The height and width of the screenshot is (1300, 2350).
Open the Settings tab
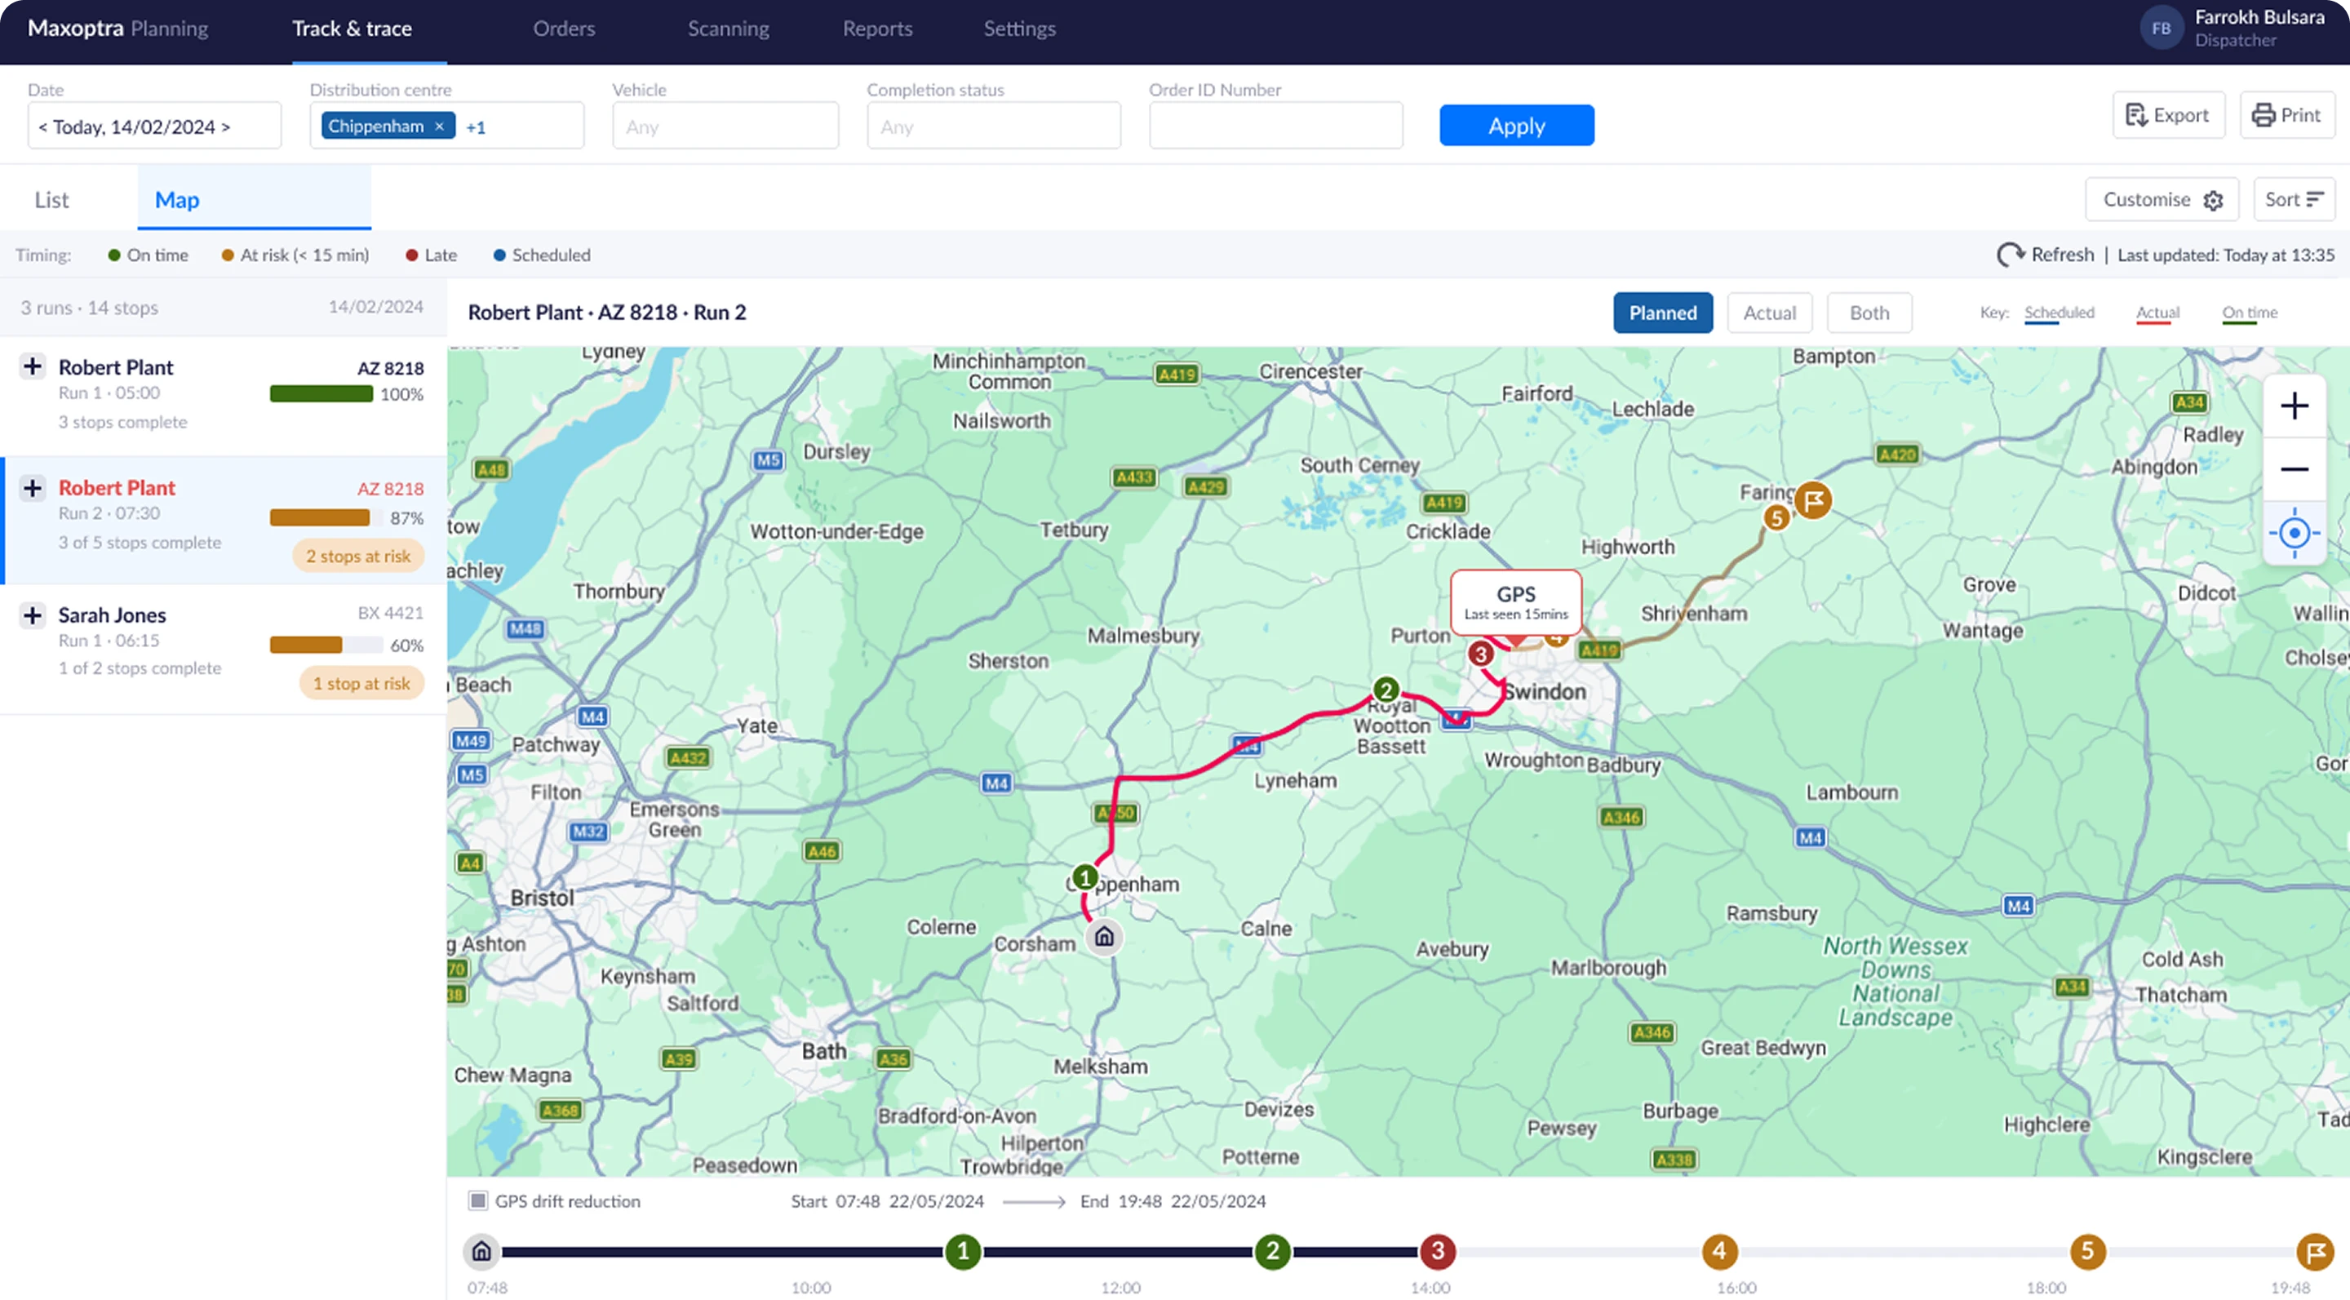[1019, 29]
